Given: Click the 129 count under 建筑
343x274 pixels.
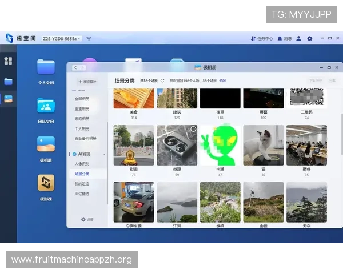Looking at the screenshot, I should (x=177, y=118).
